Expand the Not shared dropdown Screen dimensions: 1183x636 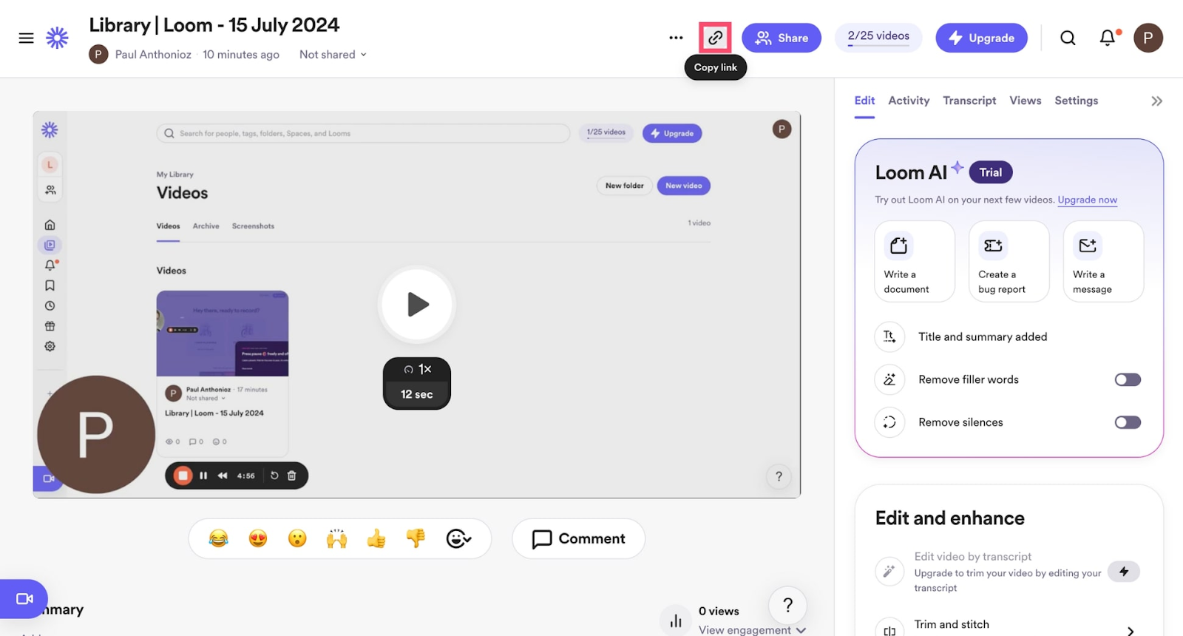333,55
